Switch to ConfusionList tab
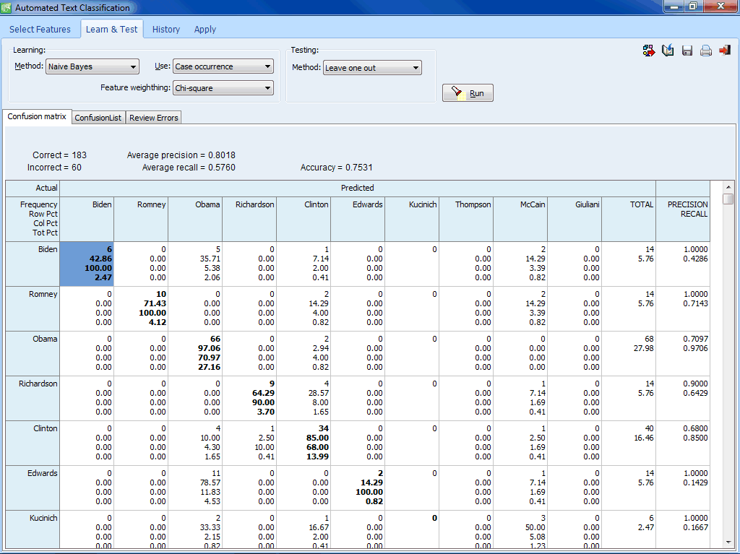The image size is (740, 554). coord(98,118)
